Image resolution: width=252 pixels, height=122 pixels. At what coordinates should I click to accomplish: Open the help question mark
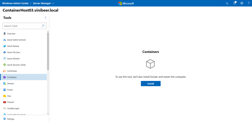pyautogui.click(x=249, y=3)
